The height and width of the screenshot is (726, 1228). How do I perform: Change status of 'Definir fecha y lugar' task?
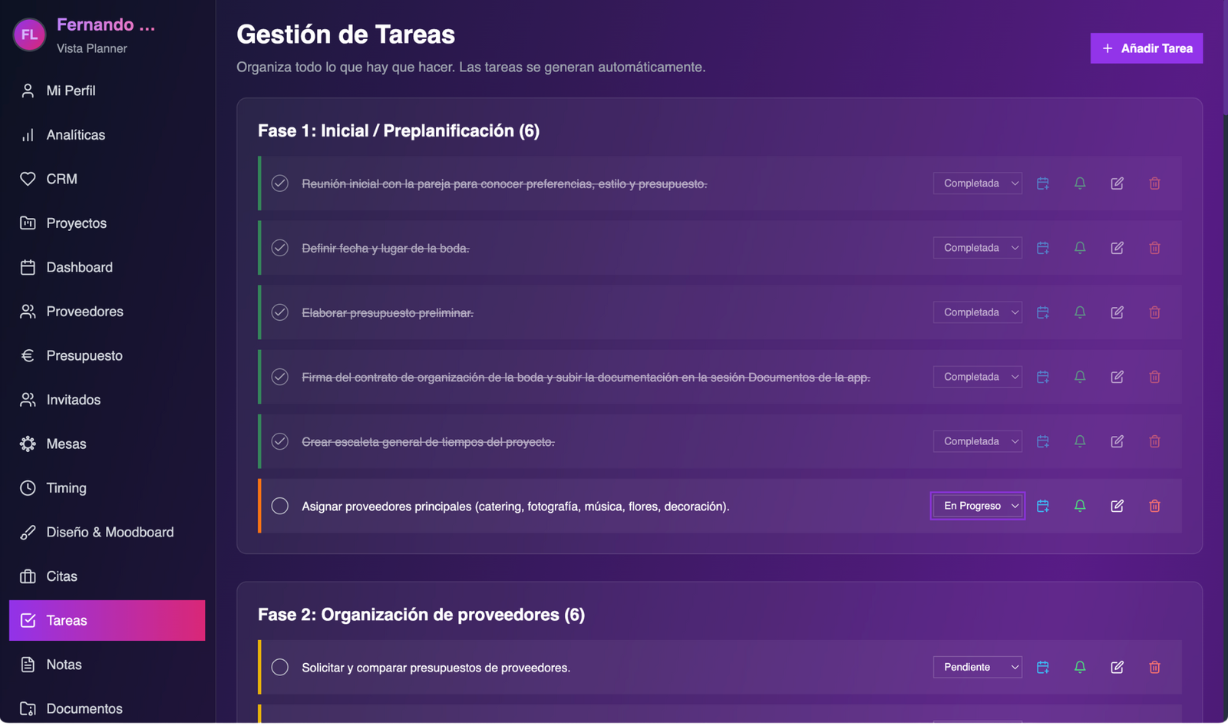[978, 248]
